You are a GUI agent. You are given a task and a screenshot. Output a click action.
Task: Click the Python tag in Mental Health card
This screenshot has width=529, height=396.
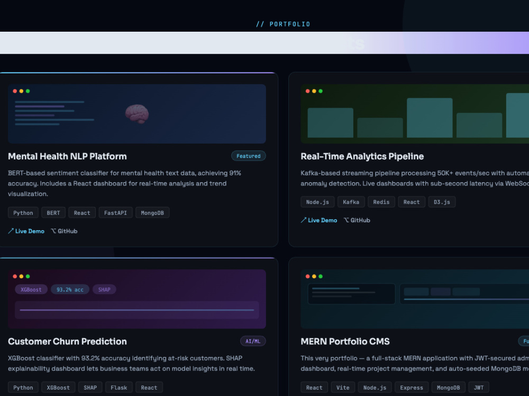[x=23, y=213]
